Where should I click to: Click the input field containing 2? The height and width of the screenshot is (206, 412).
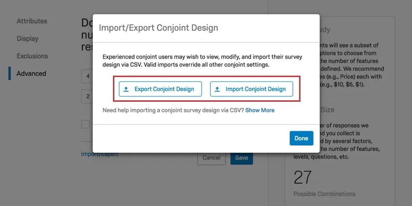coord(87,96)
